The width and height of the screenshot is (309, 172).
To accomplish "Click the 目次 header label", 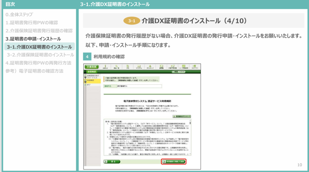I will 10,4.
